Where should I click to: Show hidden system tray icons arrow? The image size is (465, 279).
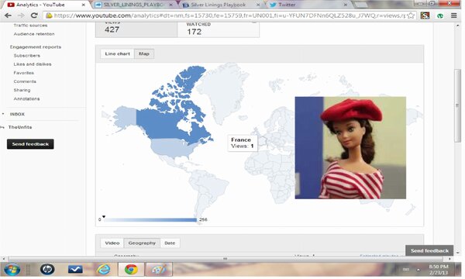coord(418,270)
